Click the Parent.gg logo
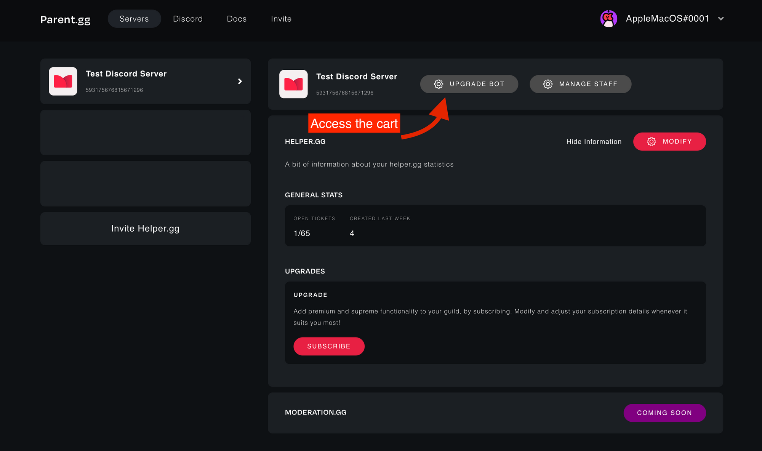762x451 pixels. (x=66, y=19)
